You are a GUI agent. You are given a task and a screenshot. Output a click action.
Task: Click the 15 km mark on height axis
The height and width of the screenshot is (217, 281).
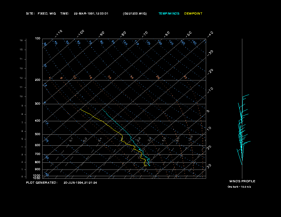point(21,50)
